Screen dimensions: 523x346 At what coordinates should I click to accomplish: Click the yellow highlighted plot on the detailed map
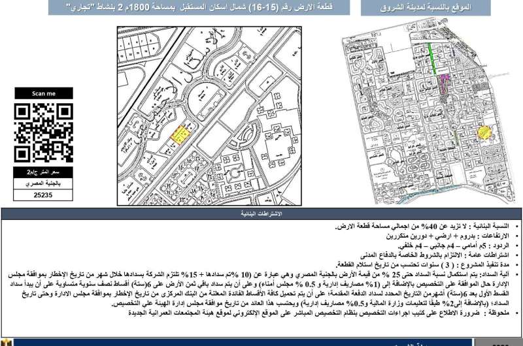click(x=178, y=134)
